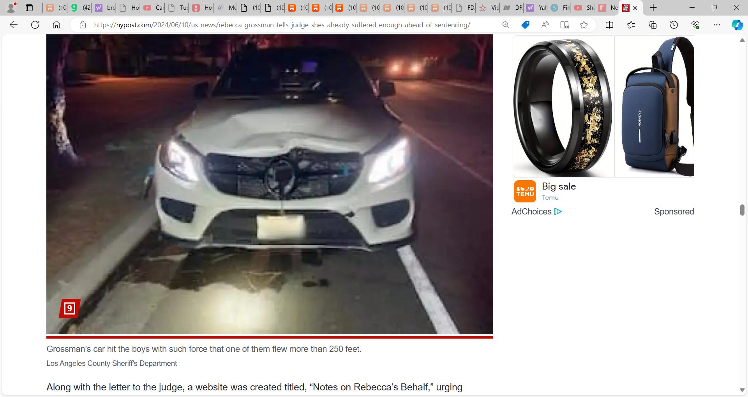Add this page to favorites star
748x397 pixels.
584,25
